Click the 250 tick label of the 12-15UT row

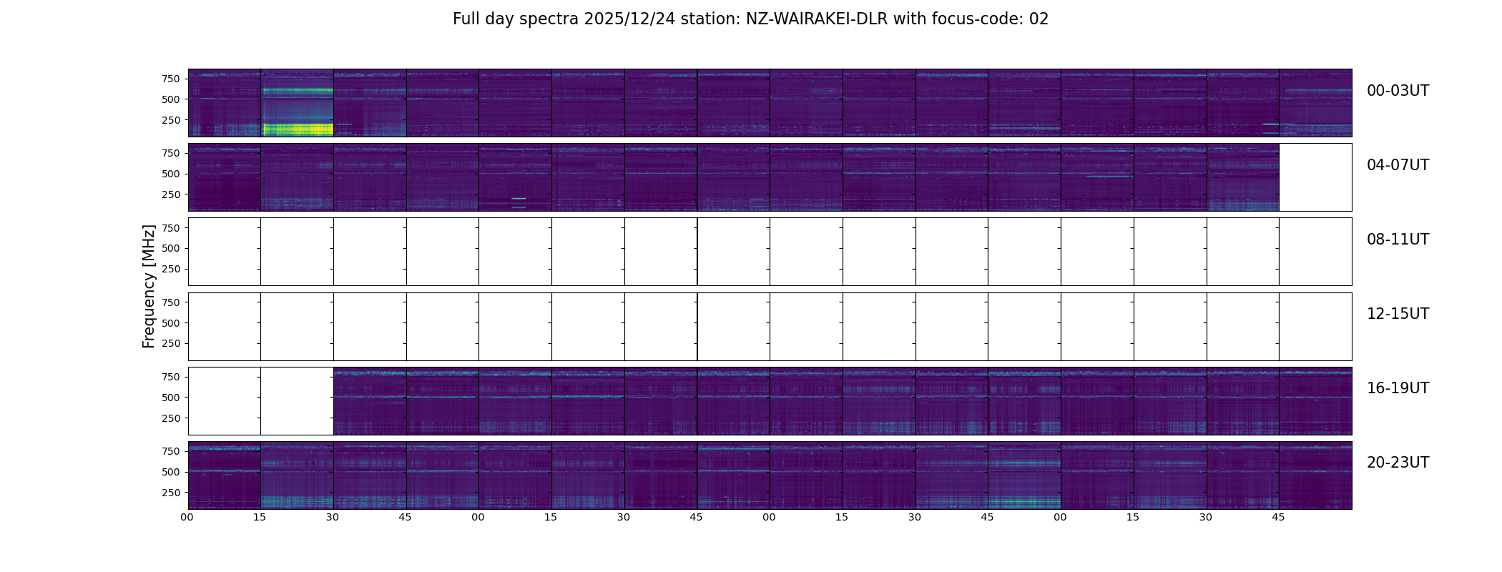171,344
